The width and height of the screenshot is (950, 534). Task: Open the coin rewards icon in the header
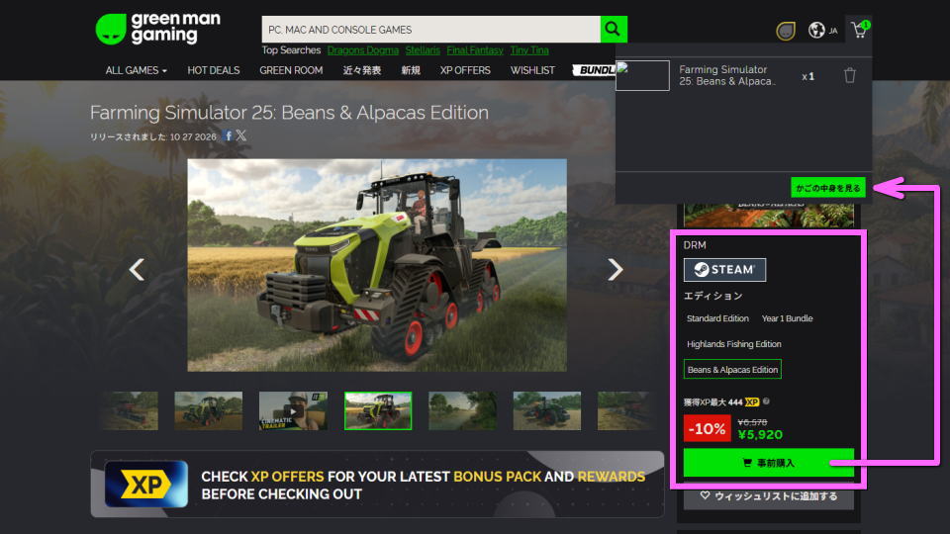tap(785, 31)
